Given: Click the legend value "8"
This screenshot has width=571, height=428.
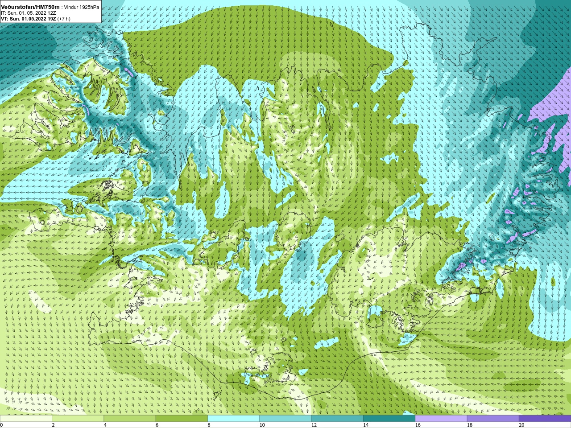Looking at the screenshot, I should (209, 425).
